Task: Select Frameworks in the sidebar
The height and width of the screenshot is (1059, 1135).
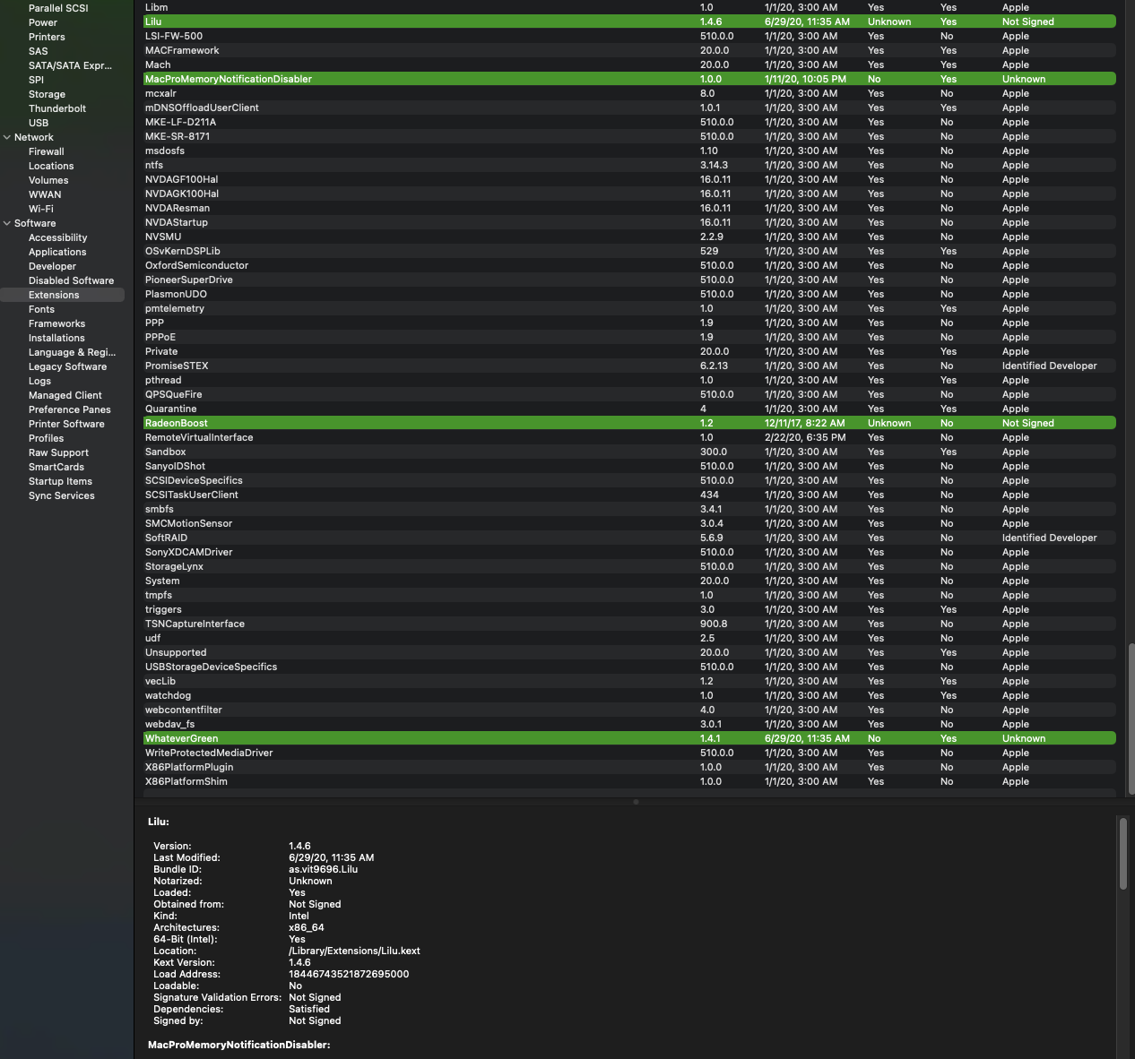Action: [56, 323]
